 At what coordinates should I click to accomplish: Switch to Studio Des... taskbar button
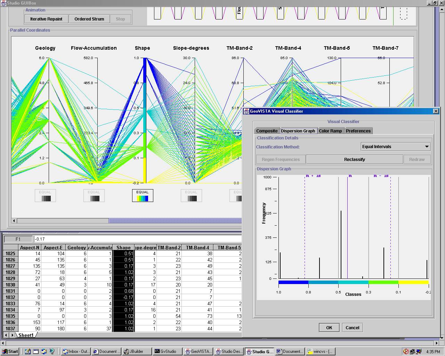pos(228,351)
